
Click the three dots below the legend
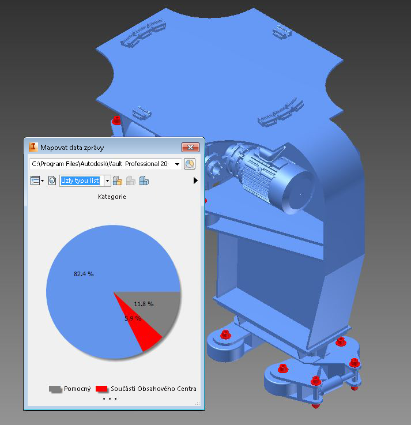pyautogui.click(x=110, y=398)
